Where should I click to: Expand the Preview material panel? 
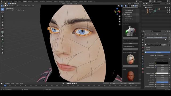coord(148,47)
